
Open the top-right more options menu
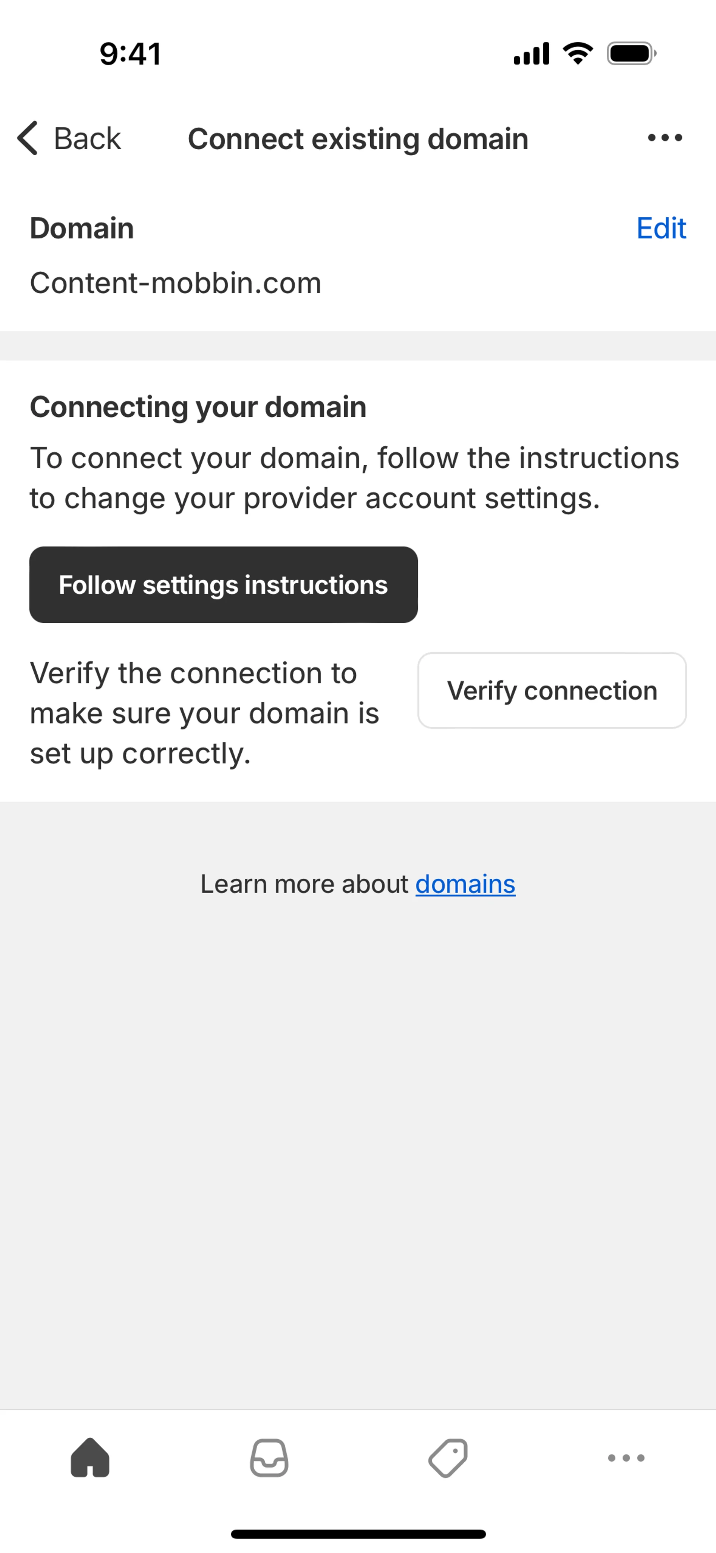click(x=665, y=138)
